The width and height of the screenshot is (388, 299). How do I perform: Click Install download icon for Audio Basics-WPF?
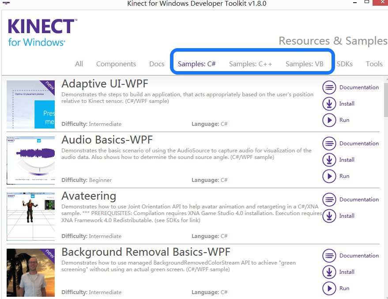(329, 160)
